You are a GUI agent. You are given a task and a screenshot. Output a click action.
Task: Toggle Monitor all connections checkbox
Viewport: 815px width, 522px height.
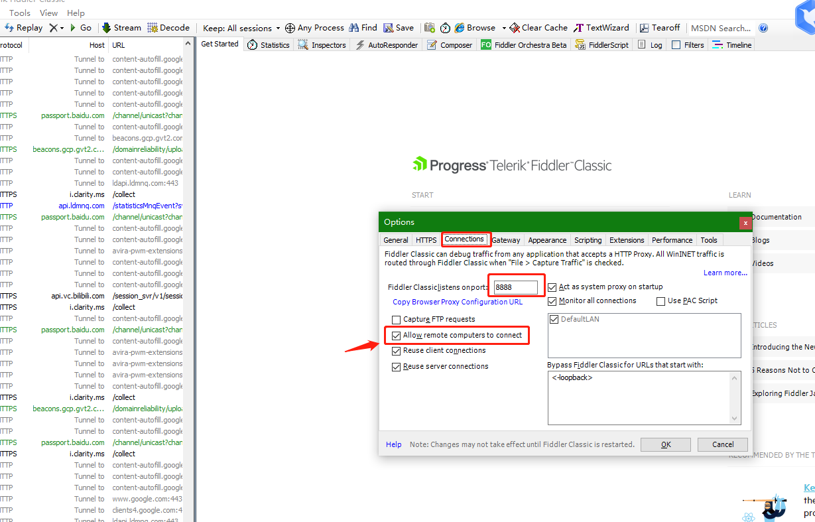click(x=552, y=301)
